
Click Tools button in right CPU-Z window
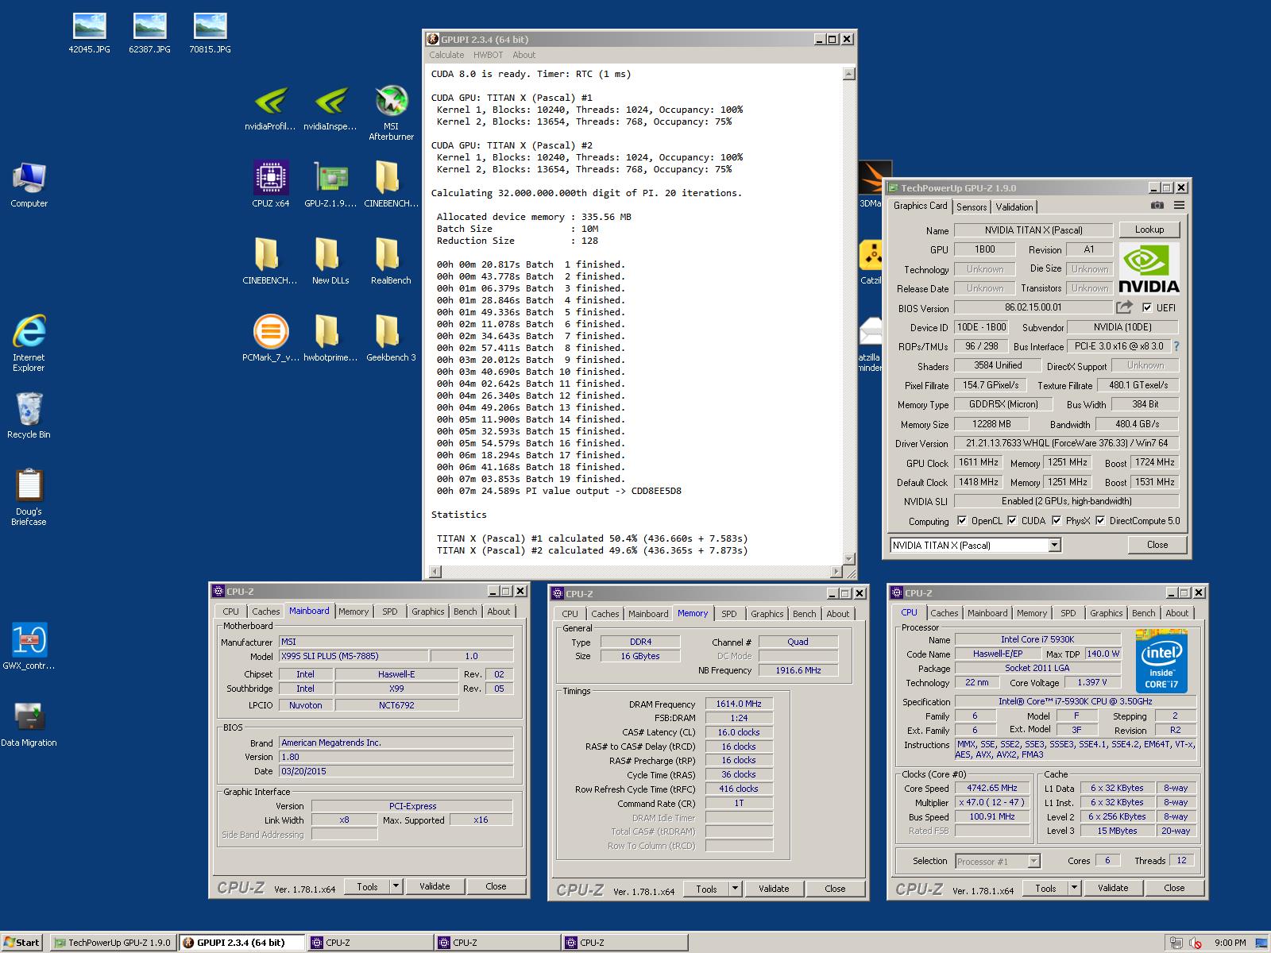coord(1045,888)
